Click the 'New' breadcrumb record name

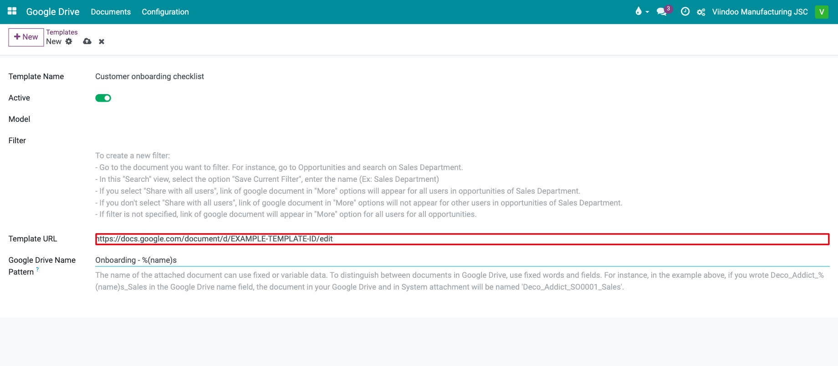[54, 41]
